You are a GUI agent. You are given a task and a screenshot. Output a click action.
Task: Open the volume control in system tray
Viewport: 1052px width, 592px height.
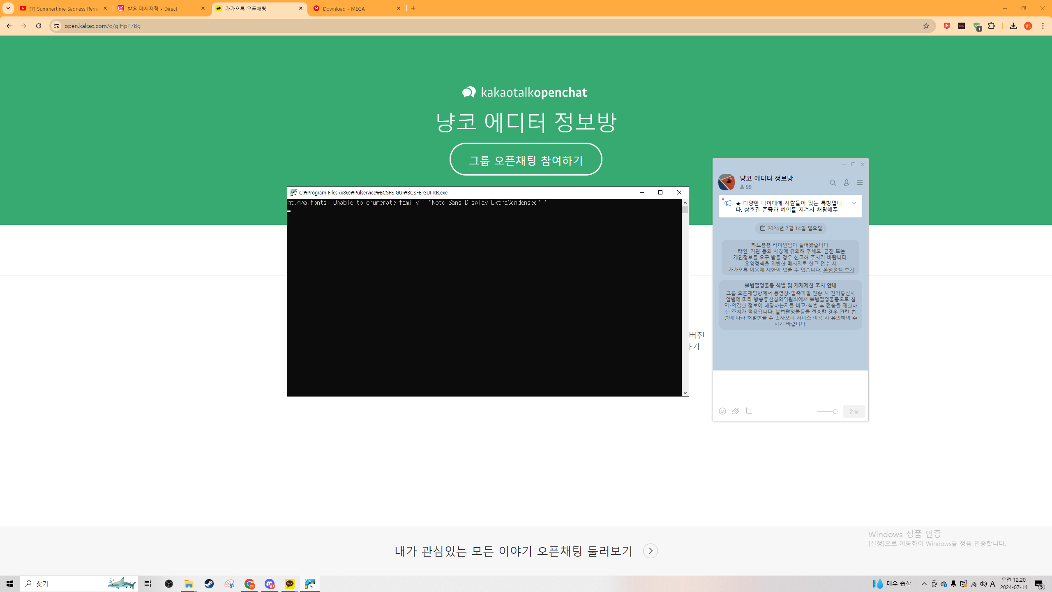(x=983, y=584)
